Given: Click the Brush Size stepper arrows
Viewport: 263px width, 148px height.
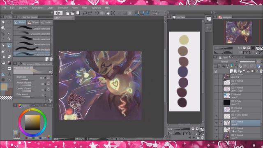Looking at the screenshot, I should (x=45, y=78).
